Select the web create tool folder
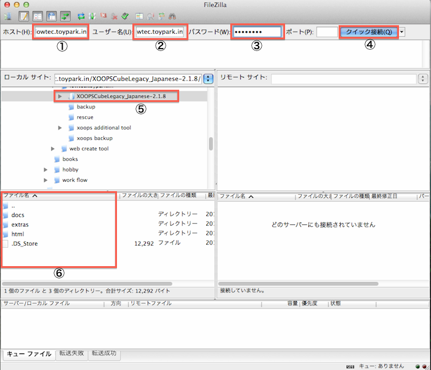 coord(89,149)
